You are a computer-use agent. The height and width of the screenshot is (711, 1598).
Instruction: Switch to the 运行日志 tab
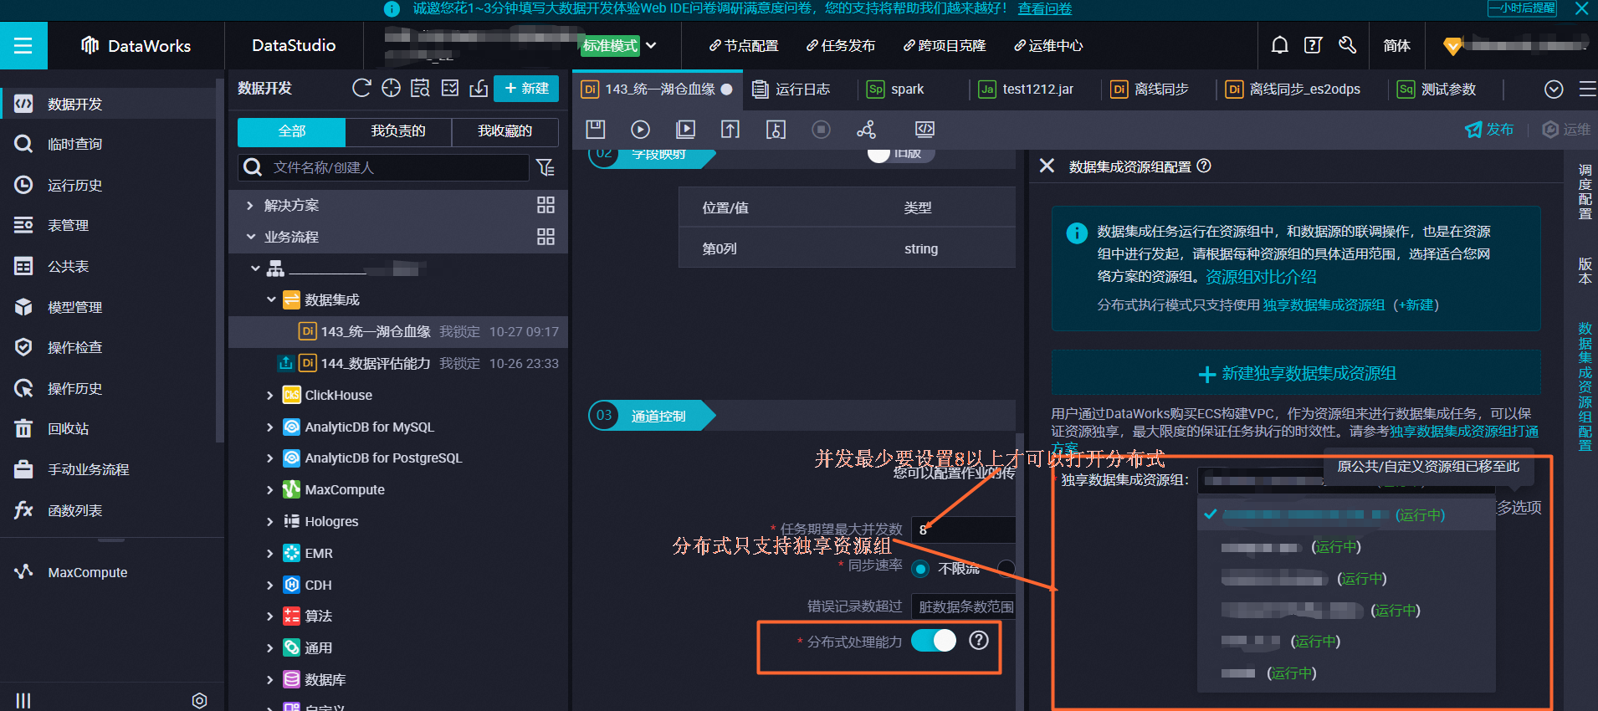[791, 89]
